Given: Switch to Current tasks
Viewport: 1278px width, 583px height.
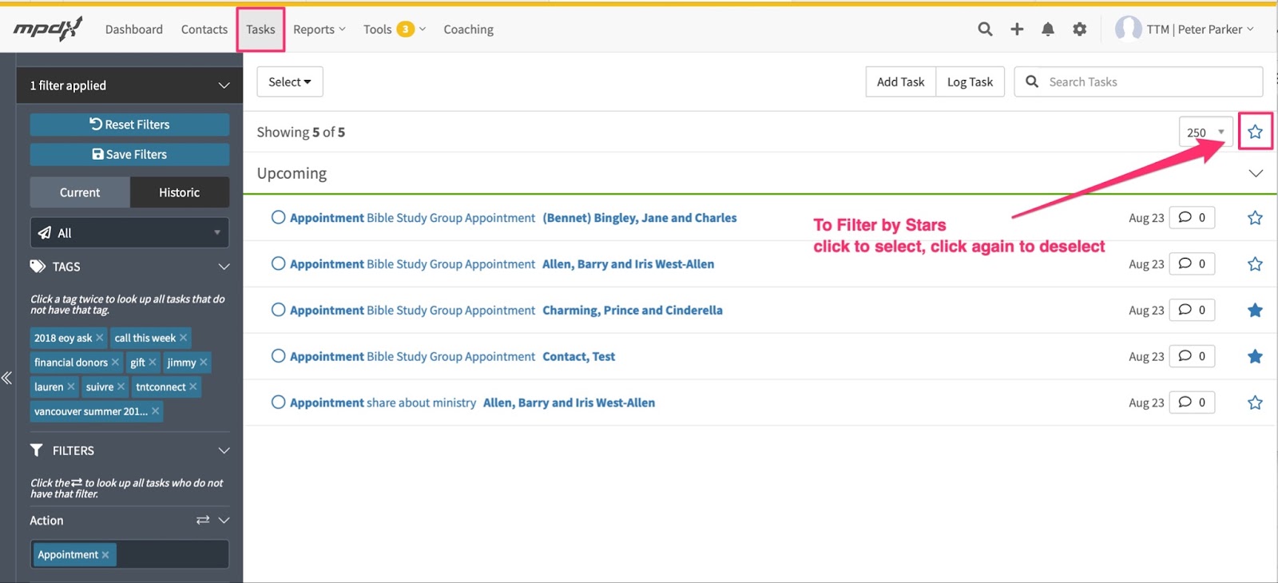Looking at the screenshot, I should 80,192.
